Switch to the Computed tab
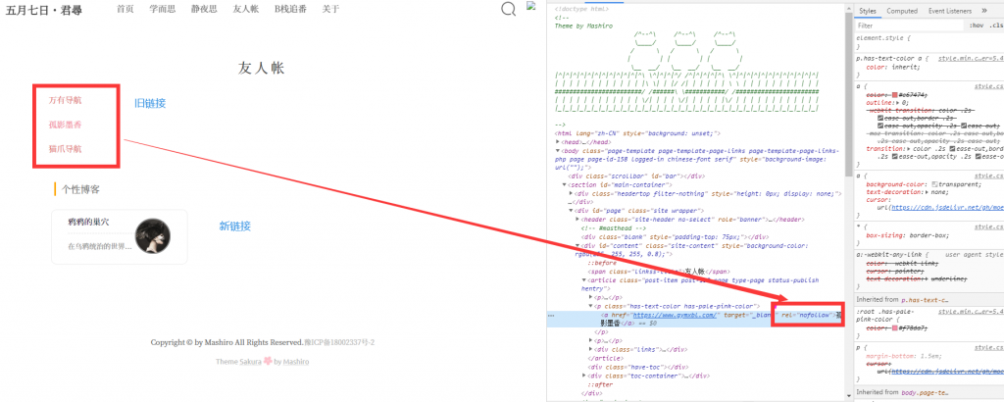 click(902, 11)
